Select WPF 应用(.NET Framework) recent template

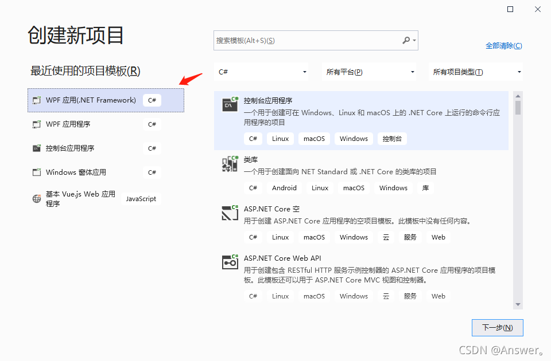click(x=106, y=100)
